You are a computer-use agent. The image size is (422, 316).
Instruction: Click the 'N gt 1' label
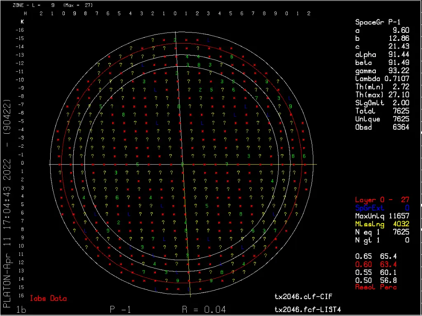pyautogui.click(x=367, y=240)
